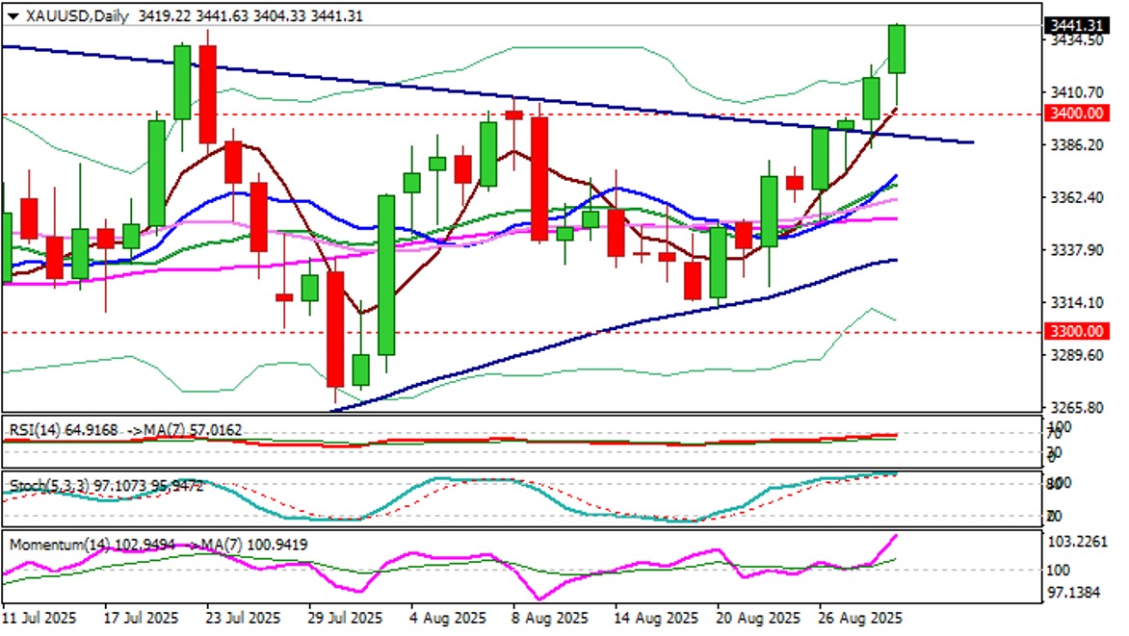1129x636 pixels.
Task: Click the 3265.80 price axis label
Action: point(1078,408)
